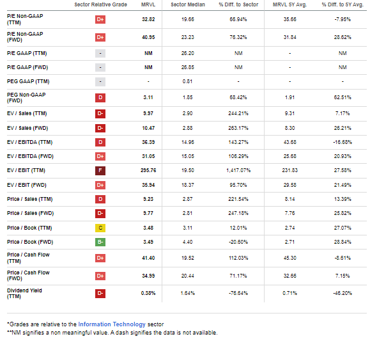The width and height of the screenshot is (370, 341).
Task: Click the sector median value 0.81
Action: (x=188, y=81)
